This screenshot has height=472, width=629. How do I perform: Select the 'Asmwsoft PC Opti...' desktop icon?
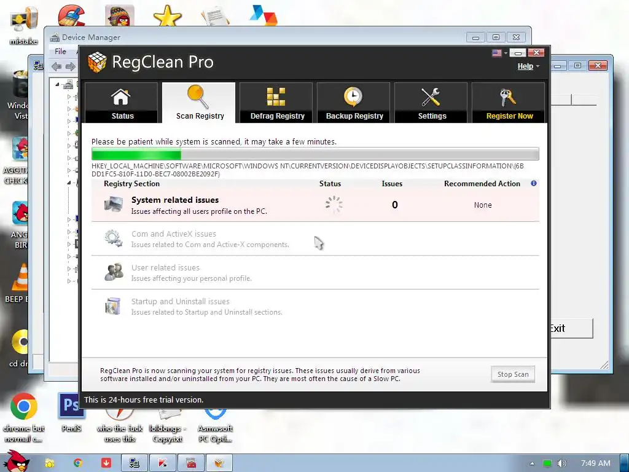(216, 427)
